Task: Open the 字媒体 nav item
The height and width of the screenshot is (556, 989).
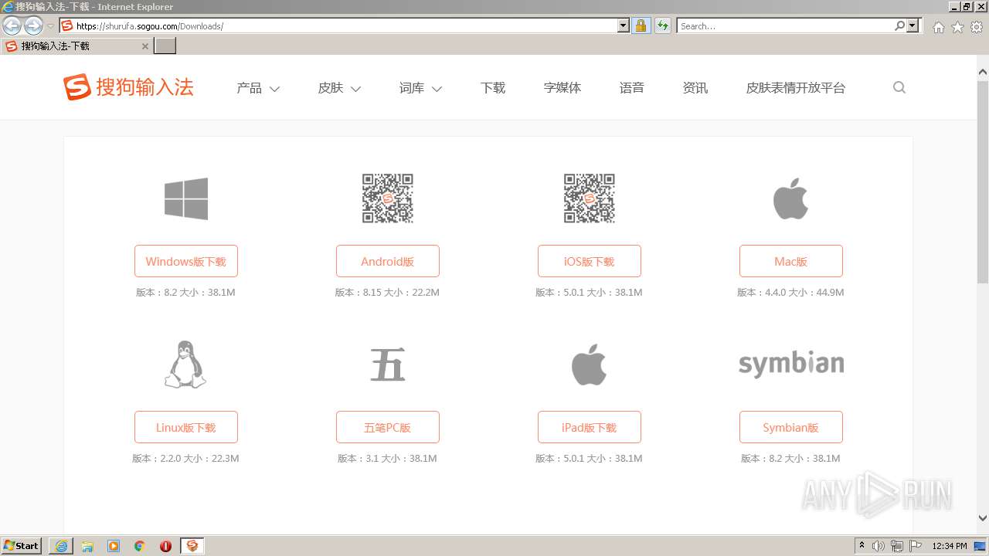Action: click(562, 88)
